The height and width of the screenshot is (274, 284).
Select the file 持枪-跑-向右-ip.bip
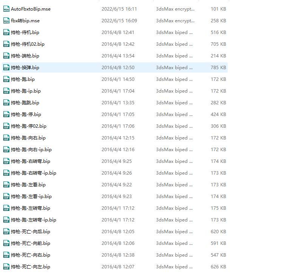click(x=31, y=150)
